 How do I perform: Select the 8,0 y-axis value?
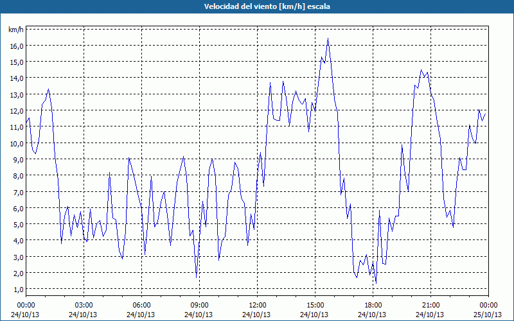pos(19,176)
